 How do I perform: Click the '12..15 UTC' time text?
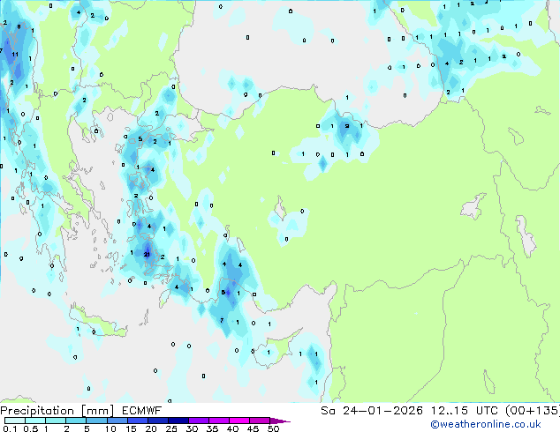[464, 411]
